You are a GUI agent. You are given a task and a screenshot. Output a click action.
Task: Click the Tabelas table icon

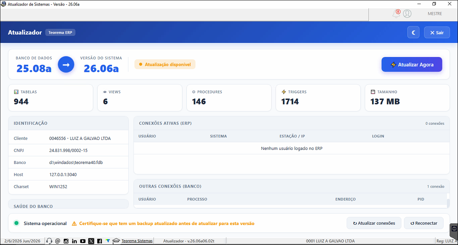click(16, 92)
